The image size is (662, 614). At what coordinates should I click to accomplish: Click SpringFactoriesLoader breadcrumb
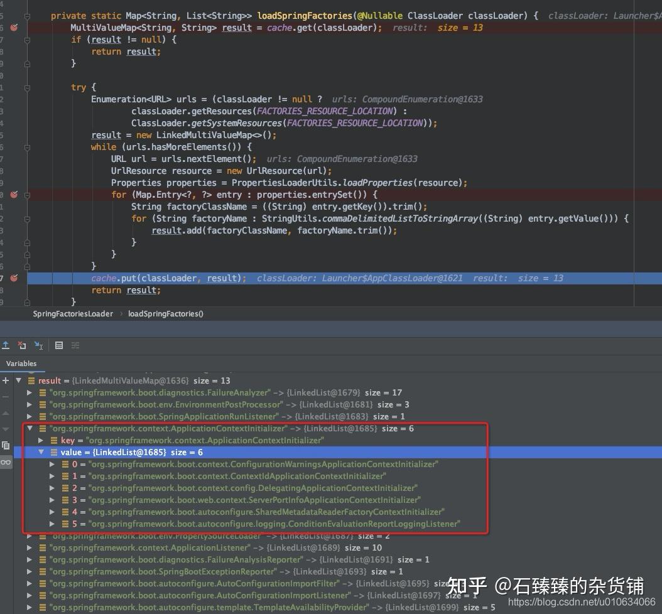(x=73, y=313)
